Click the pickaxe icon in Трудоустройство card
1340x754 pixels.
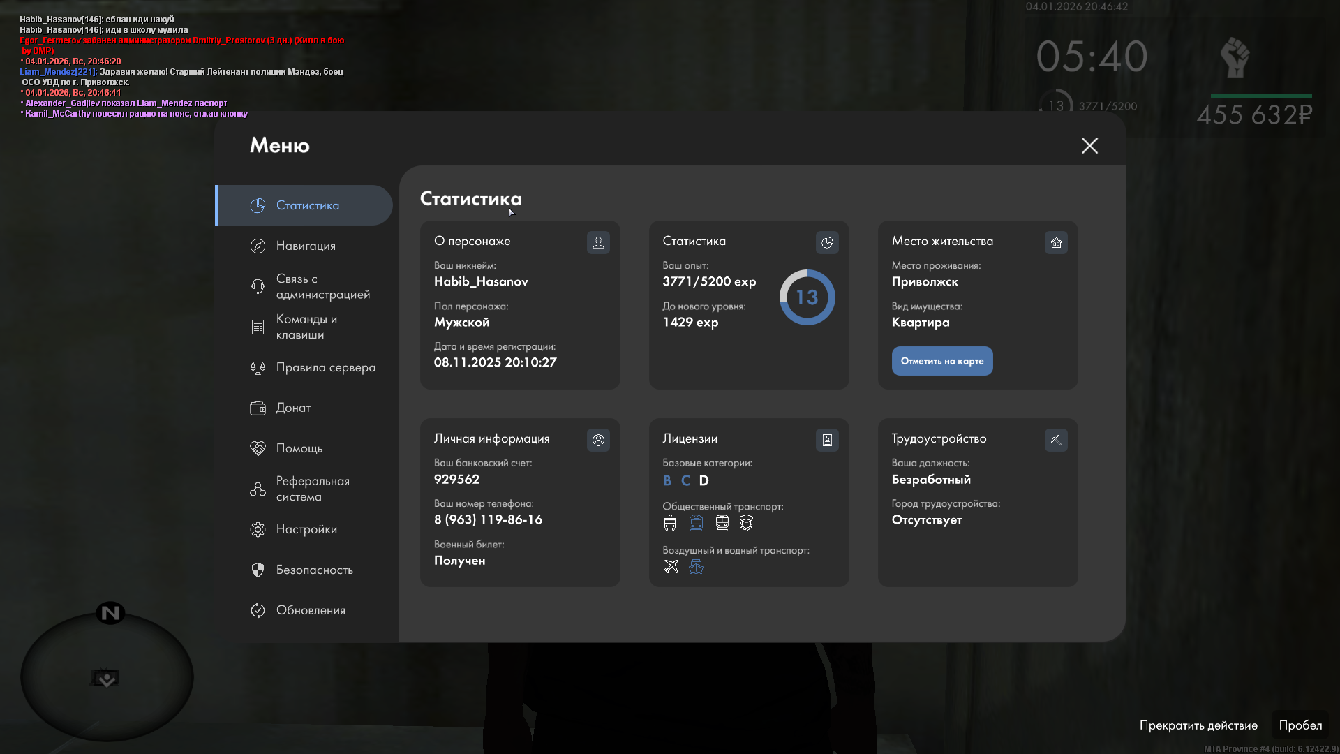point(1056,440)
